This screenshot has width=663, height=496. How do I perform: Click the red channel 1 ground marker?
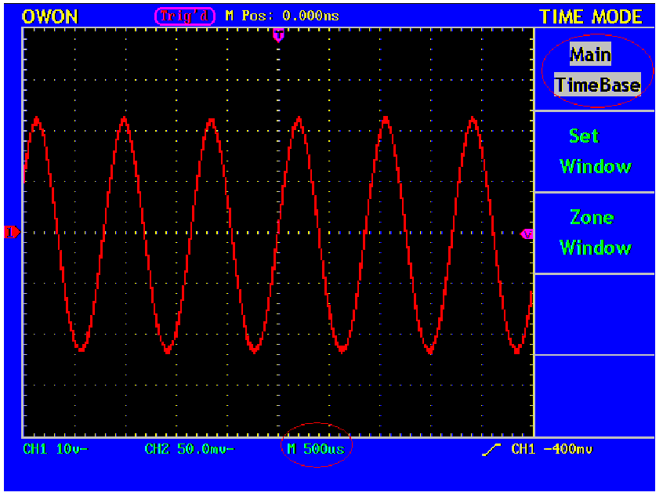(12, 232)
